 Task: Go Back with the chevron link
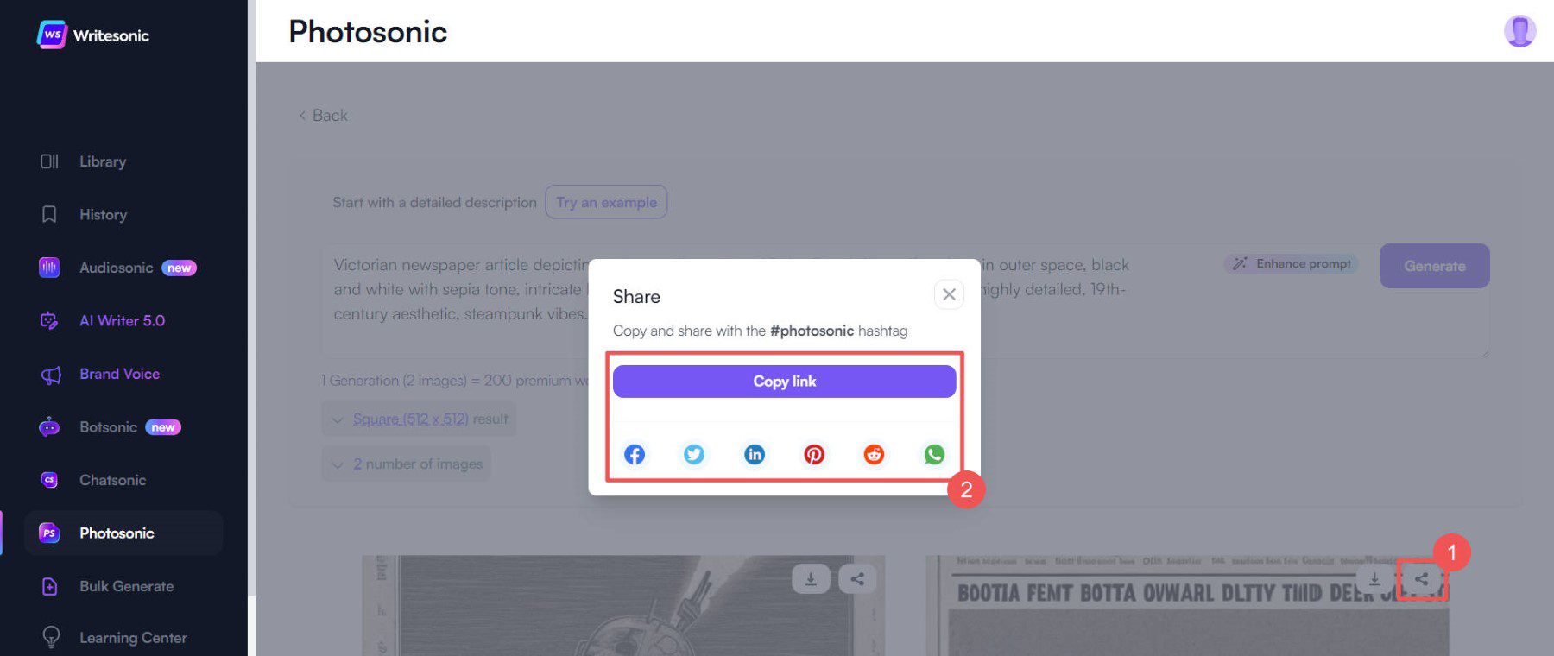(323, 116)
